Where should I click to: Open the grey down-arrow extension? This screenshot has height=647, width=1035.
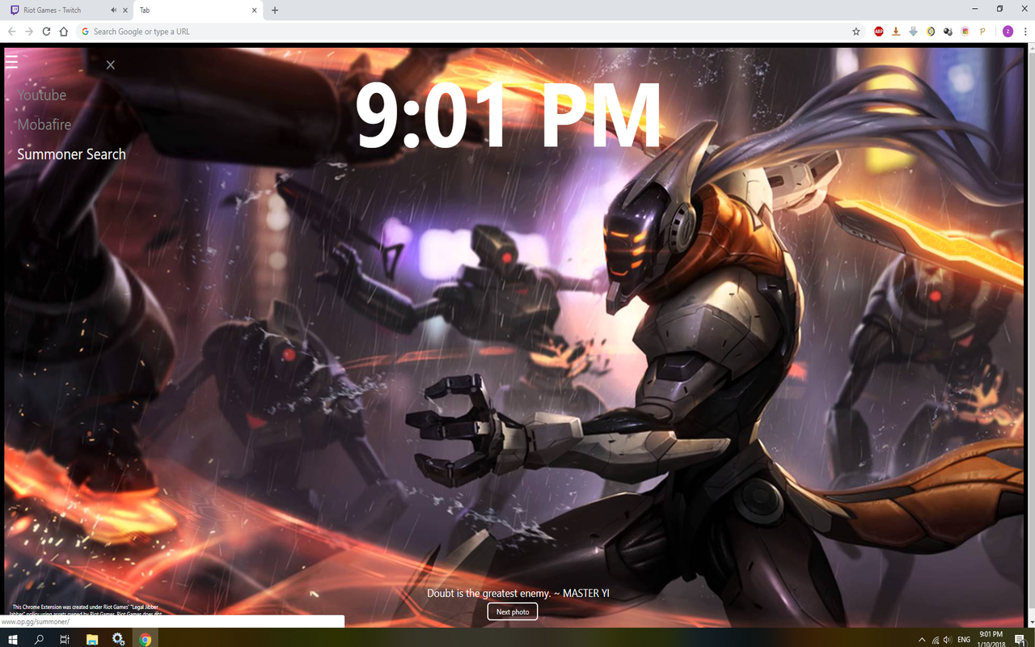coord(913,32)
